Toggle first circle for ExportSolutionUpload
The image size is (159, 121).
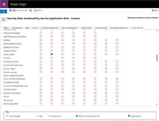[x=41, y=93]
